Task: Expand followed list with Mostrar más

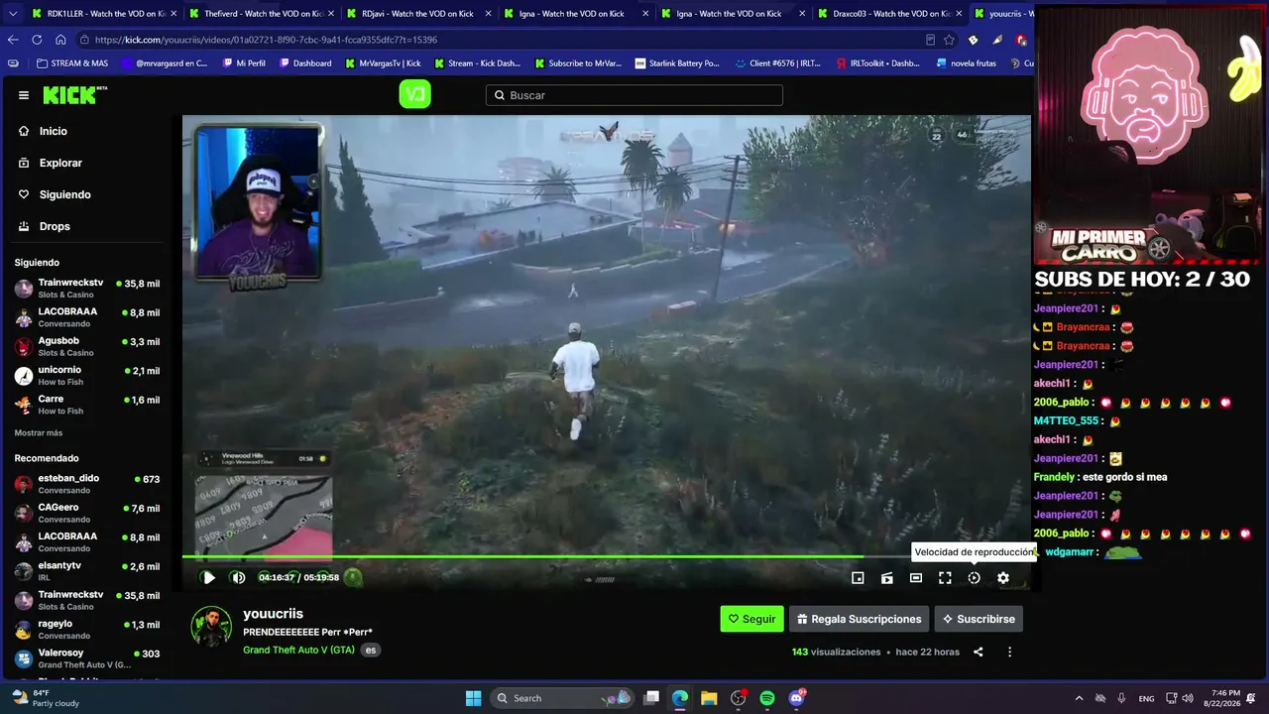Action: click(39, 433)
